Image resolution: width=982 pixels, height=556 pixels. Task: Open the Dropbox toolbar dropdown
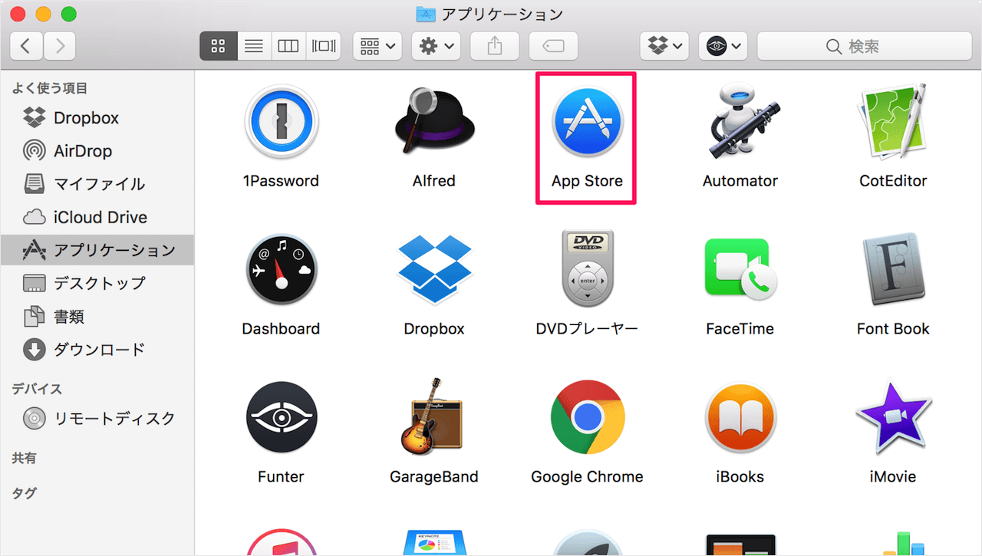[664, 46]
